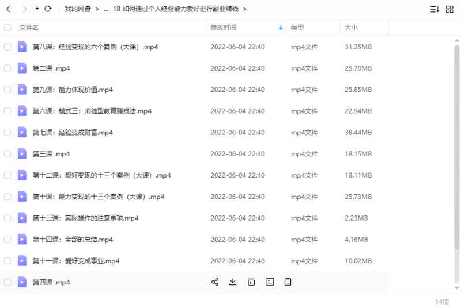
Task: Click the share icon on 第四课 row
Action: [x=215, y=282]
